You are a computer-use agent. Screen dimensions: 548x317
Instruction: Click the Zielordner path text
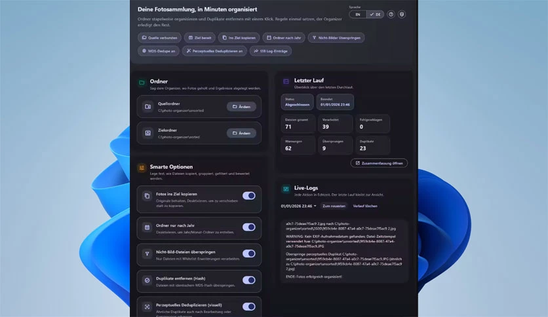[x=178, y=137]
